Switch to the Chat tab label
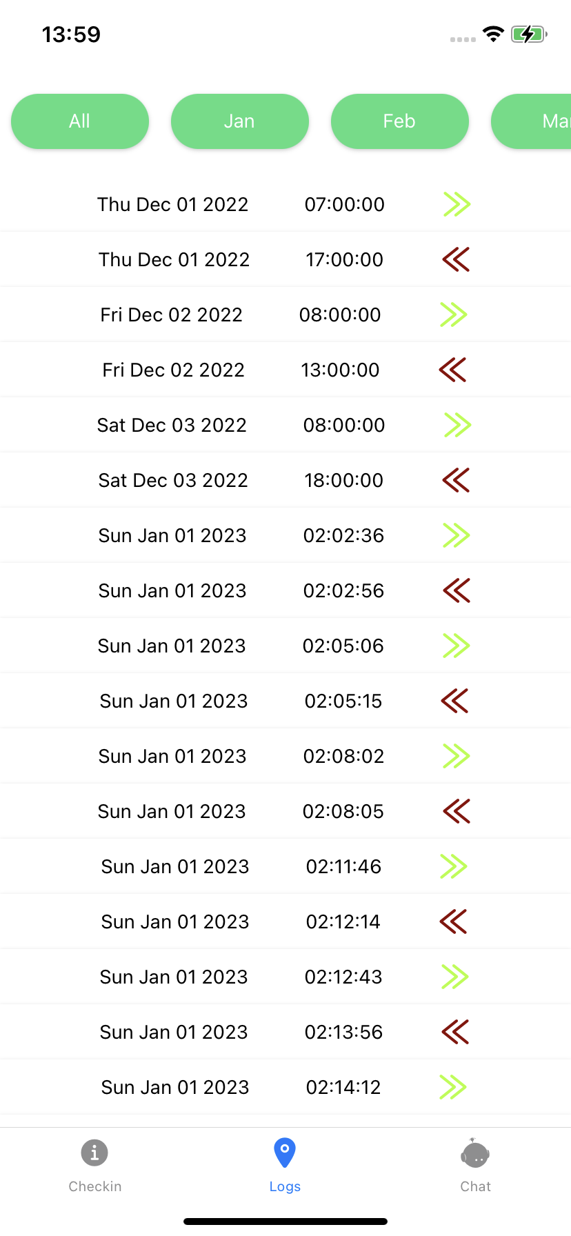The width and height of the screenshot is (571, 1236). pyautogui.click(x=475, y=1186)
